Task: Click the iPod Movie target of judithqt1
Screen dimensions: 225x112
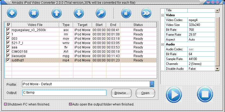Action: [82, 60]
